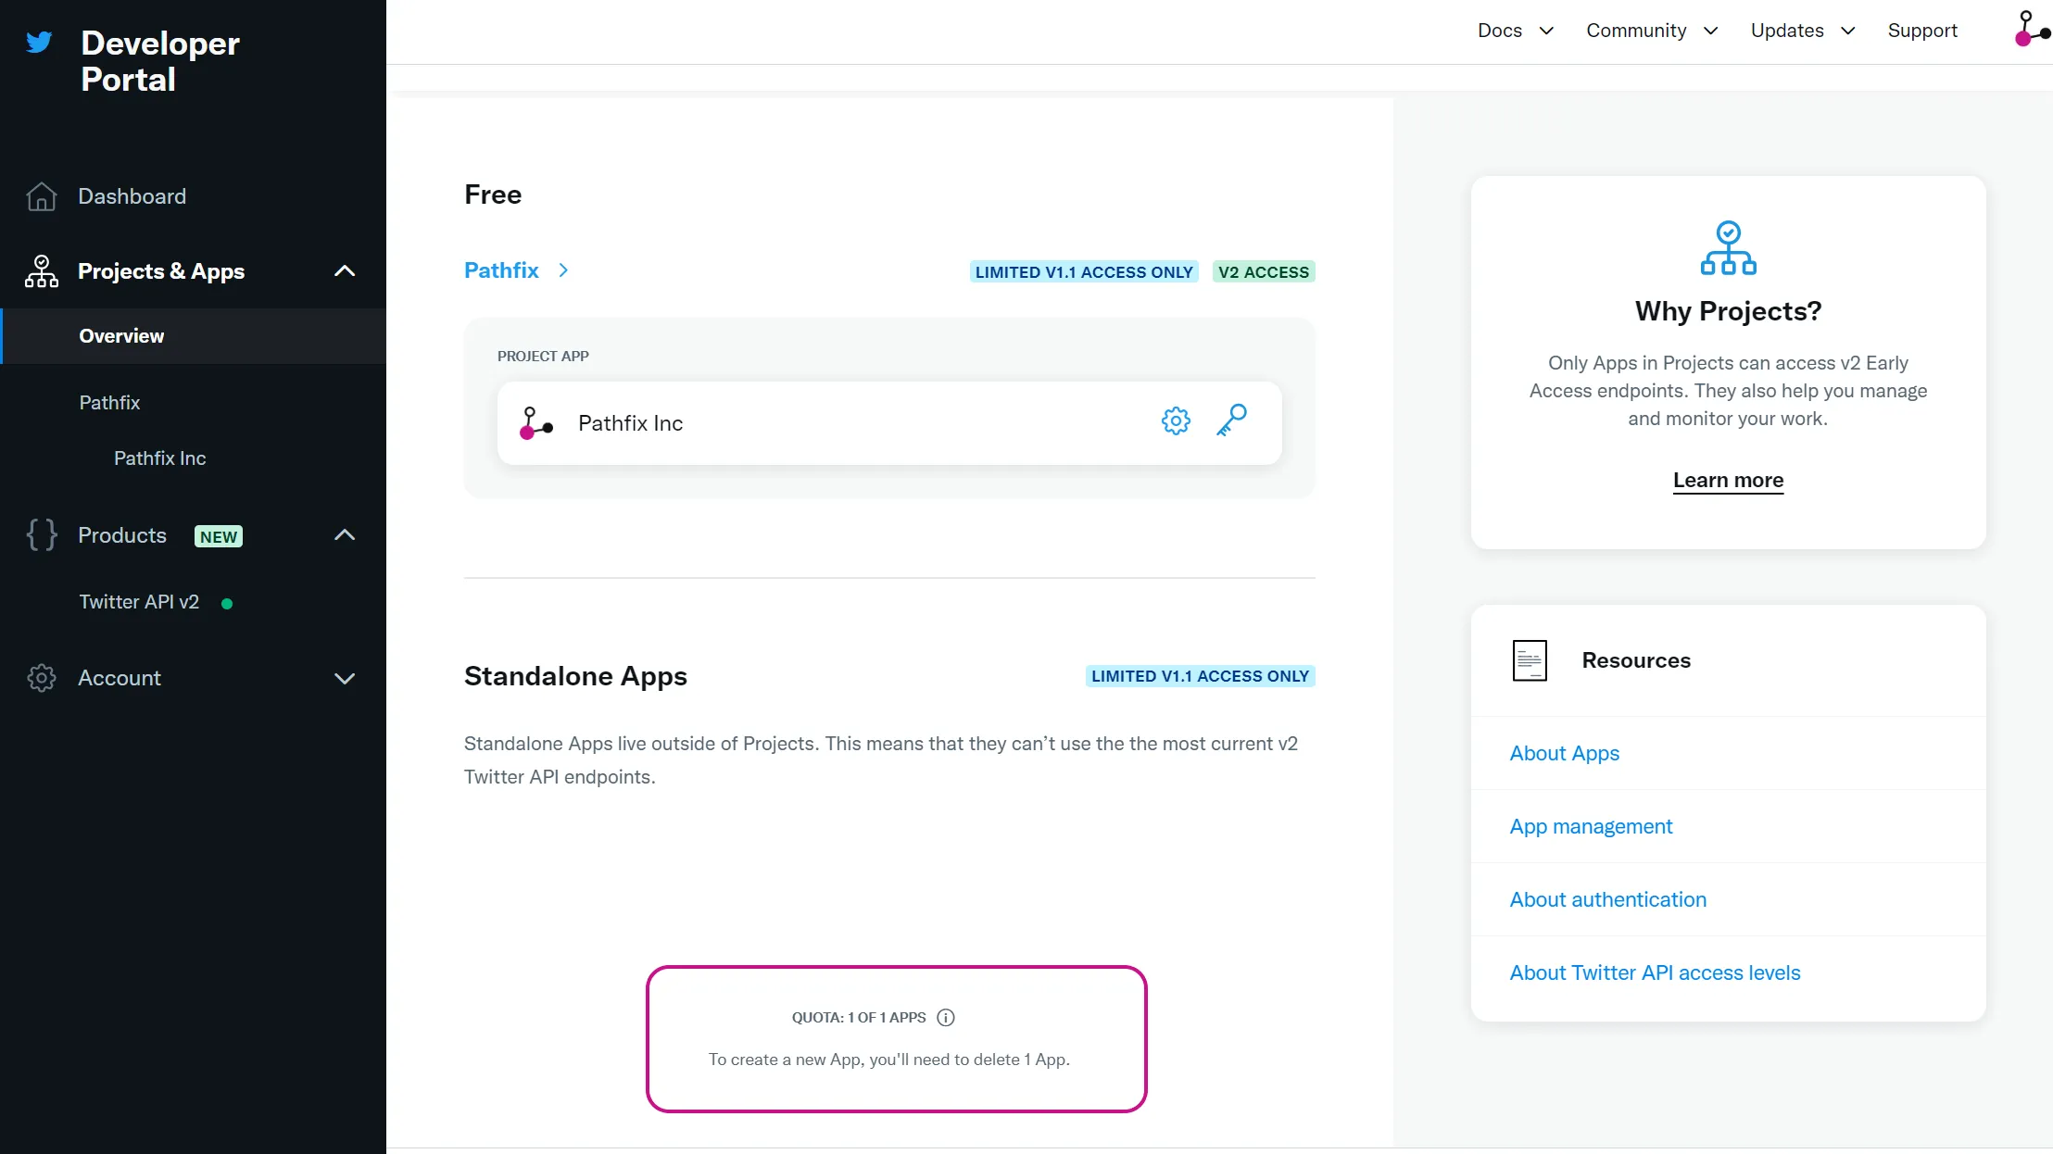
Task: Open the Updates dropdown menu
Action: (1803, 31)
